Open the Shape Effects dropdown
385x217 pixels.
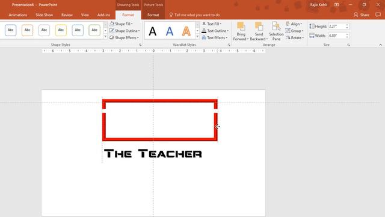click(125, 37)
